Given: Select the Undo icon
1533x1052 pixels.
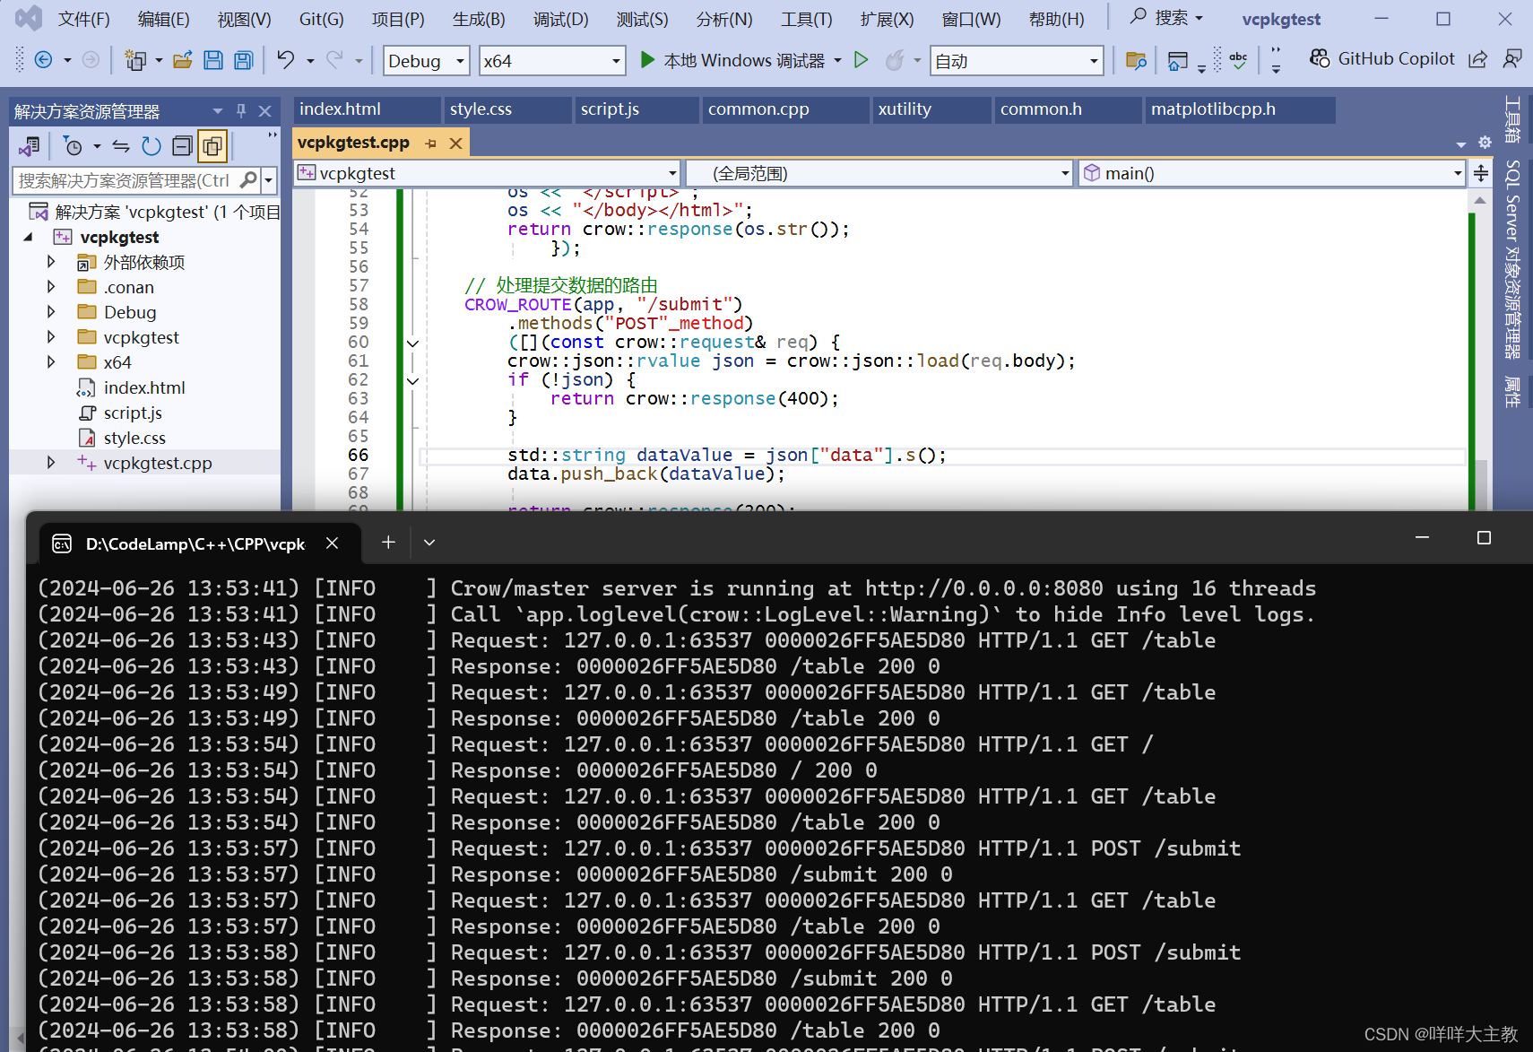Looking at the screenshot, I should [x=285, y=60].
